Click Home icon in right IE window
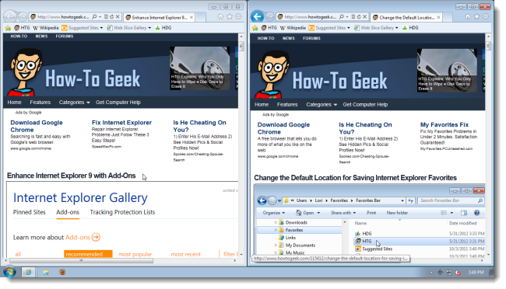506x289 pixels. tap(468, 16)
